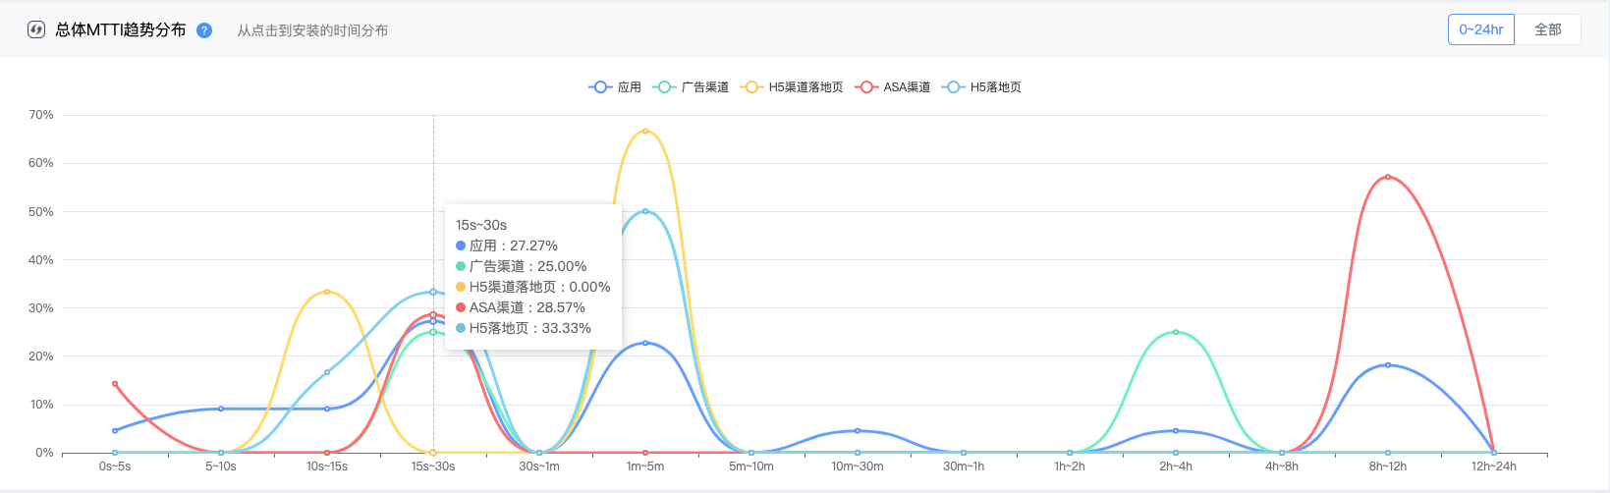Click the light blue H5落地页 point at 1m~5m

pos(645,211)
